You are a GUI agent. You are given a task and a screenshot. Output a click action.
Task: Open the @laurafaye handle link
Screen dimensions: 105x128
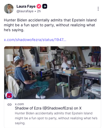click(25, 11)
